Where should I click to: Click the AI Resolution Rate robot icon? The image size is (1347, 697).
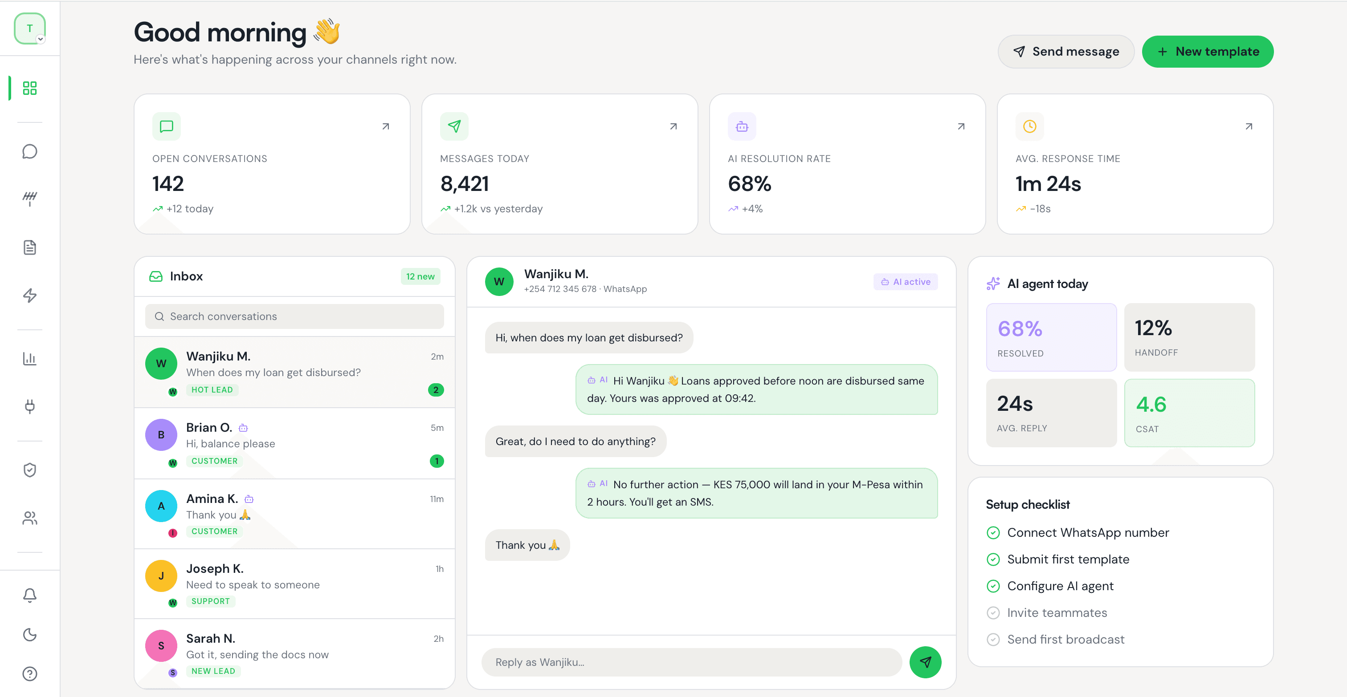[x=742, y=126]
